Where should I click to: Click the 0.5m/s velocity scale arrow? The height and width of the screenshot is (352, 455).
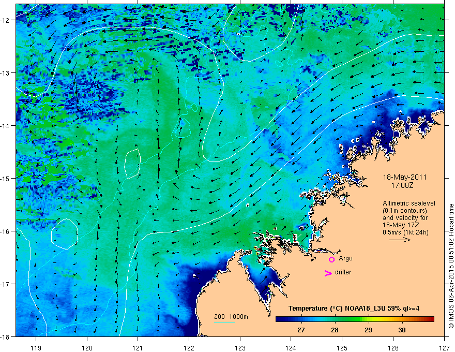tap(400, 240)
